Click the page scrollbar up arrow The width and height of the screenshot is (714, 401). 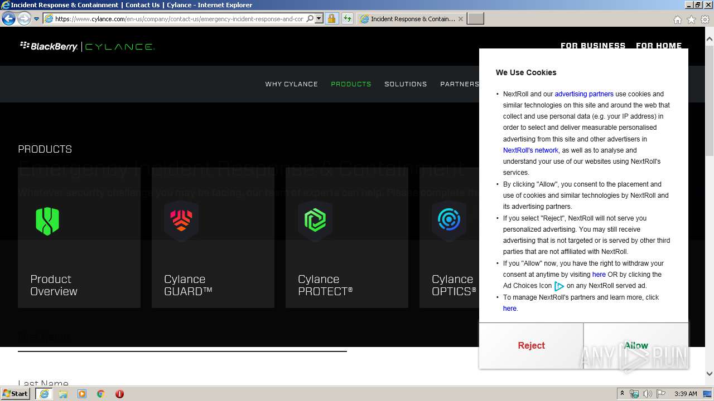tap(710, 40)
